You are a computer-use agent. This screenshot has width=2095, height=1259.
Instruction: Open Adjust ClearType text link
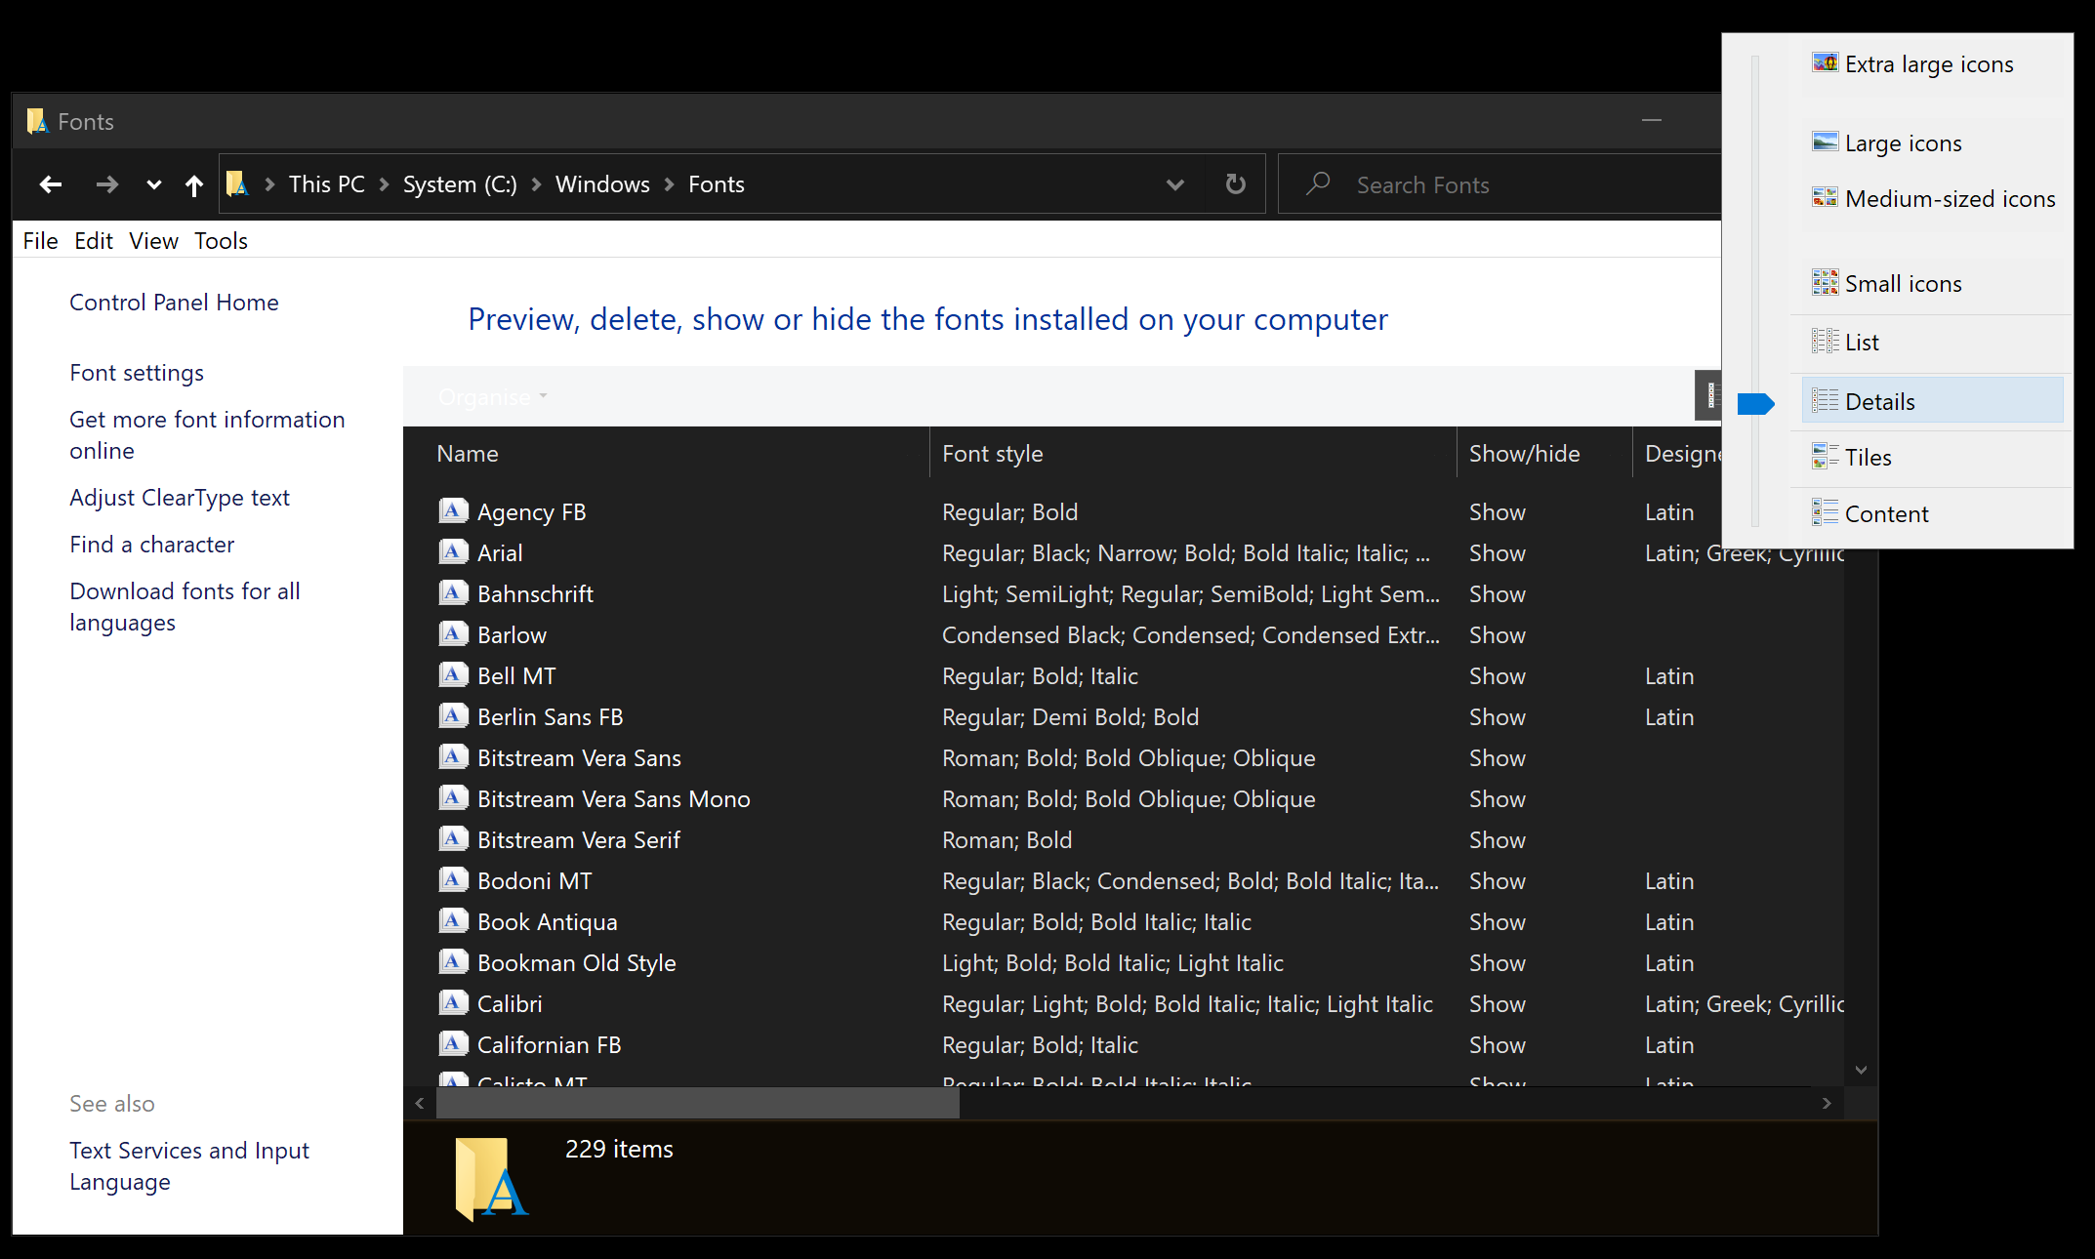coord(180,498)
